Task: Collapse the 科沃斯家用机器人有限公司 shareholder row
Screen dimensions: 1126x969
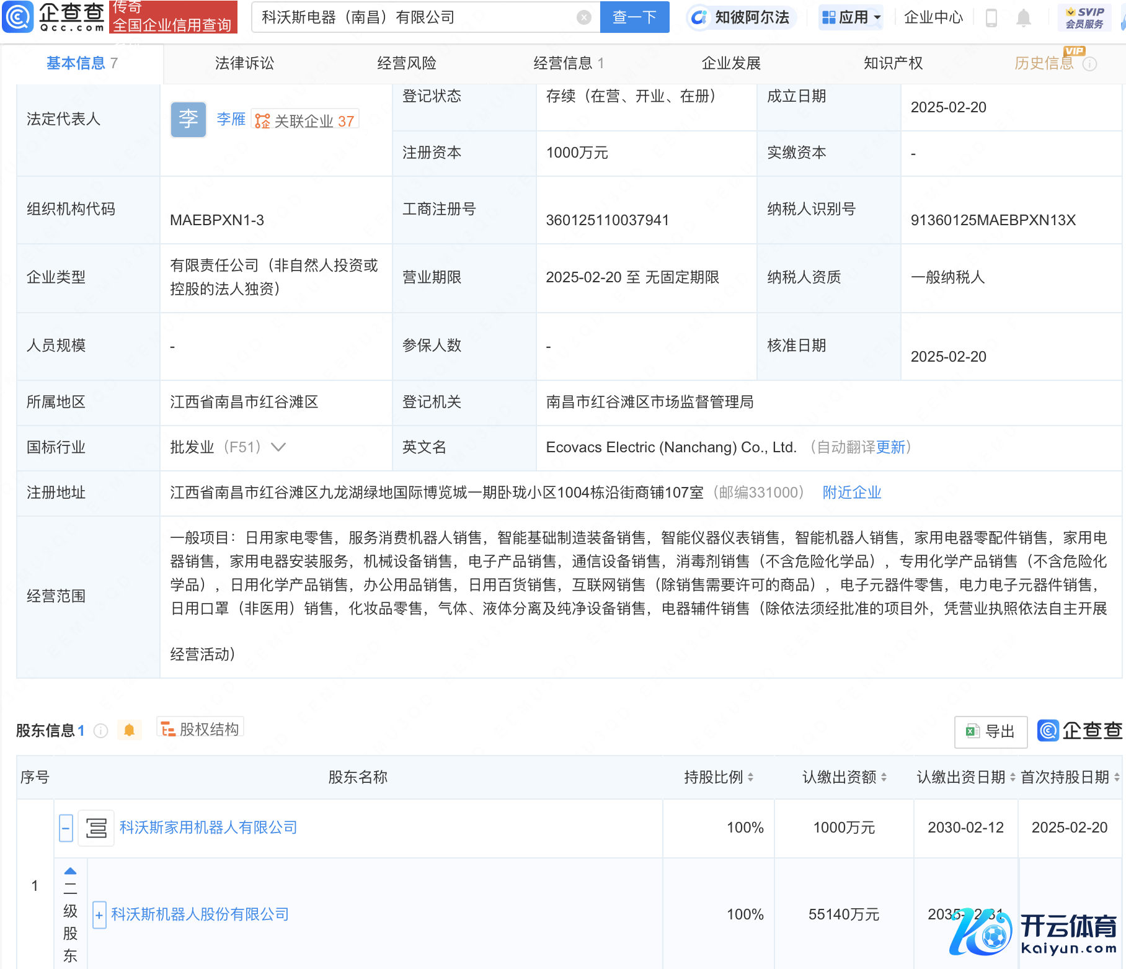Action: coord(66,828)
